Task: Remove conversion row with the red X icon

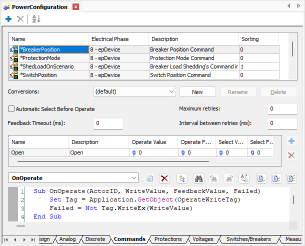Action: tap(291, 155)
